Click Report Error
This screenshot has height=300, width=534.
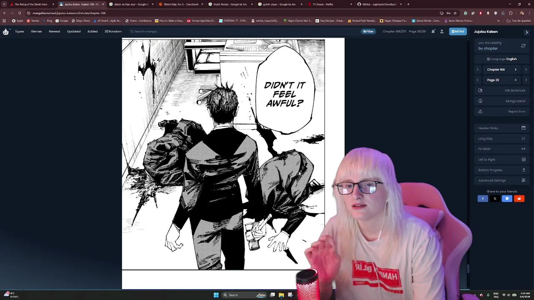pos(502,111)
